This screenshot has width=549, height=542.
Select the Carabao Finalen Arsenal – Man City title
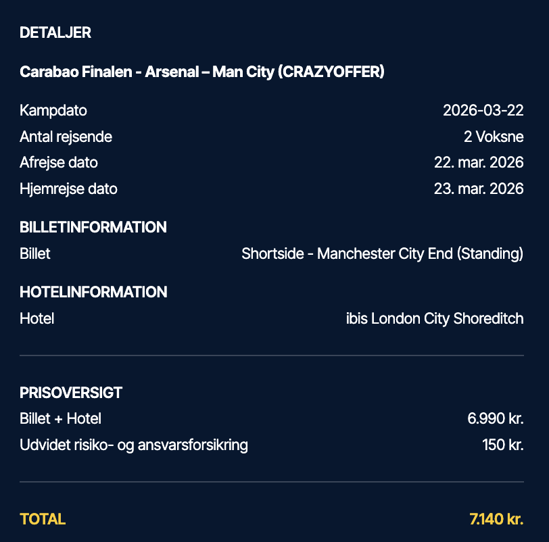tap(202, 72)
